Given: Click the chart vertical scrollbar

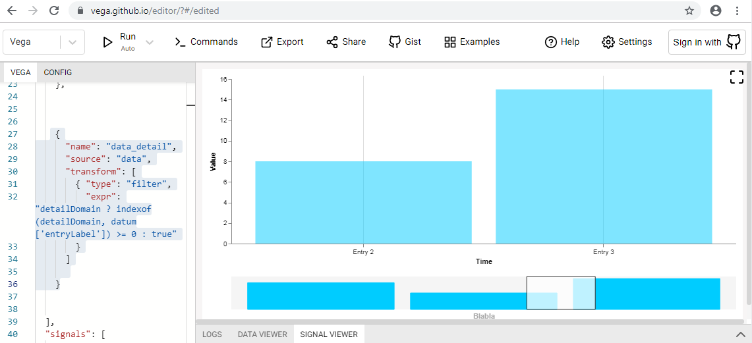Looking at the screenshot, I should coord(749,184).
